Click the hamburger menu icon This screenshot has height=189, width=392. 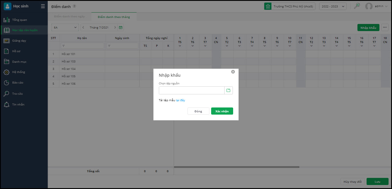43,6
